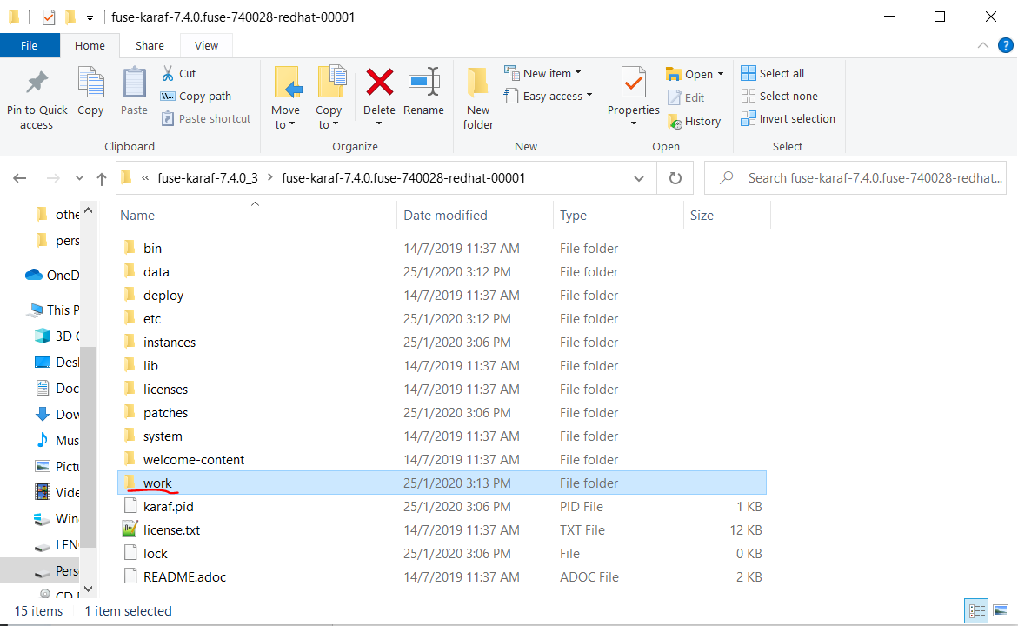Expand the Properties dropdown arrow

coord(634,123)
